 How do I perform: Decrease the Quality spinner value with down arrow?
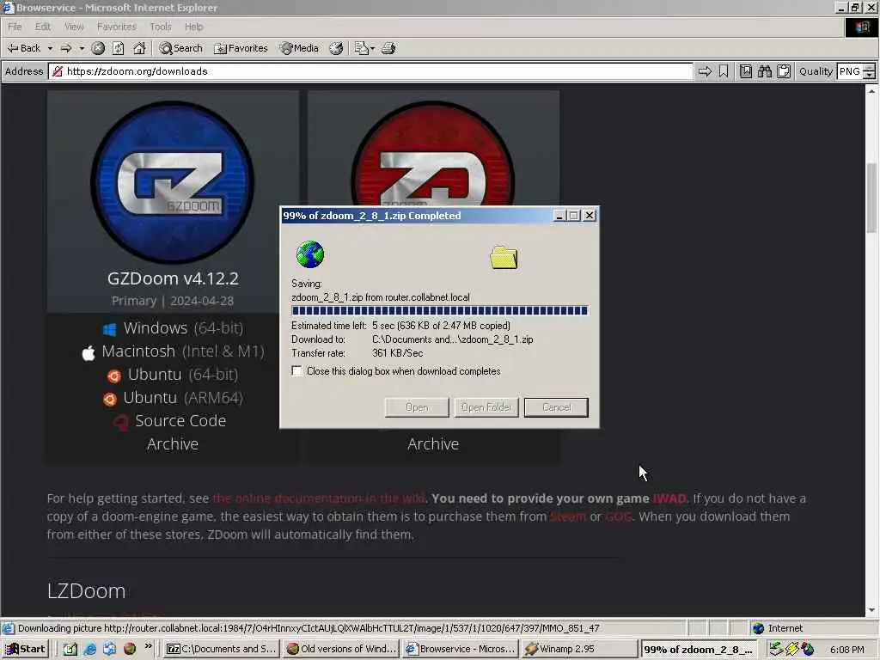tap(870, 76)
